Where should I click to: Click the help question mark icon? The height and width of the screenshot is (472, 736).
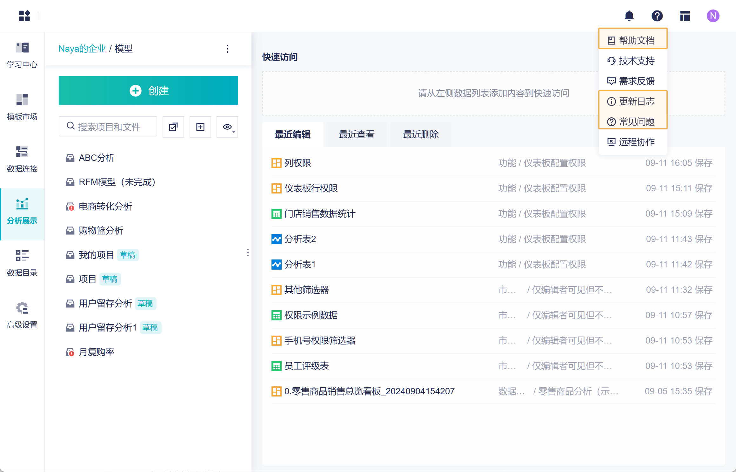point(657,16)
